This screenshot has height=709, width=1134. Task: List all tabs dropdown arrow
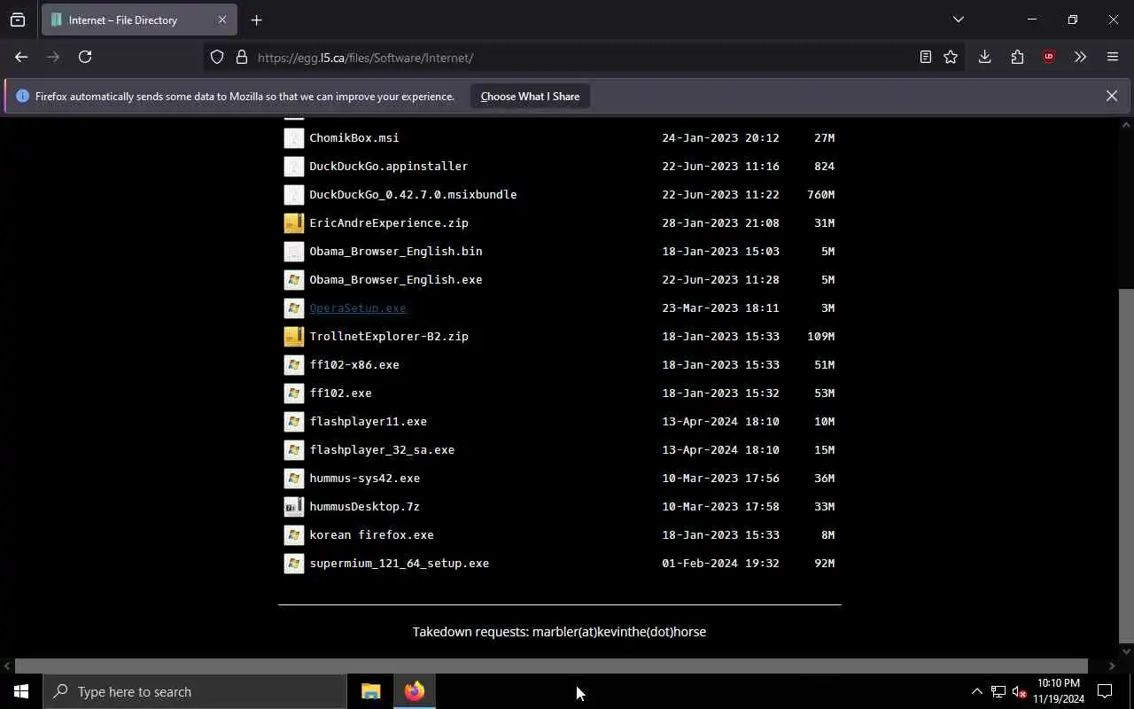(x=958, y=19)
